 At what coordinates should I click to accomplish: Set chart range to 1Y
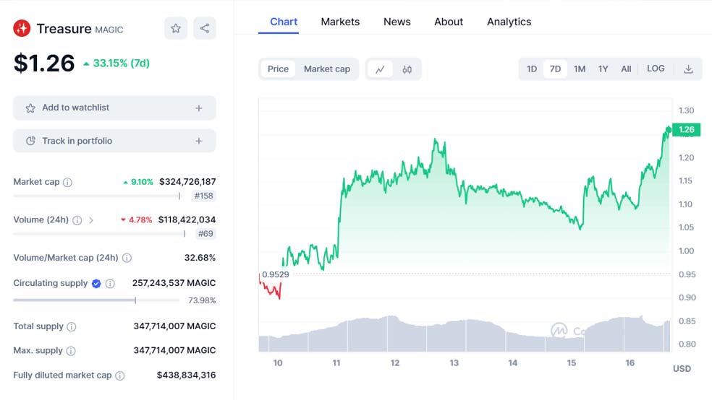point(603,69)
